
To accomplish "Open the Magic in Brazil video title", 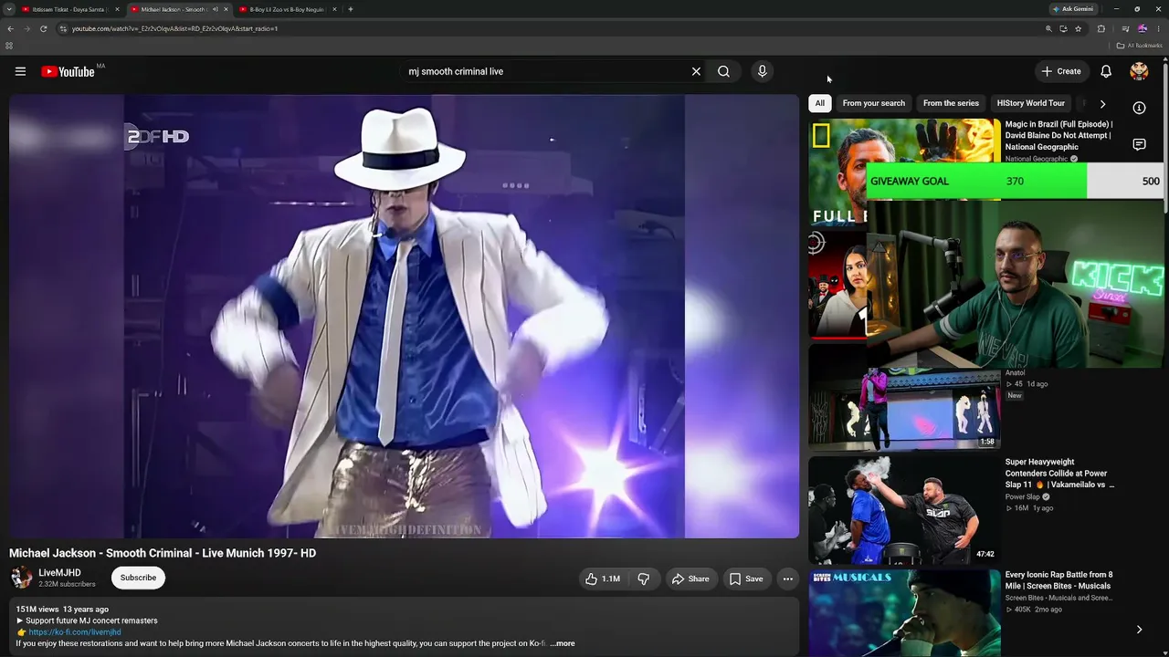I will (x=1059, y=135).
